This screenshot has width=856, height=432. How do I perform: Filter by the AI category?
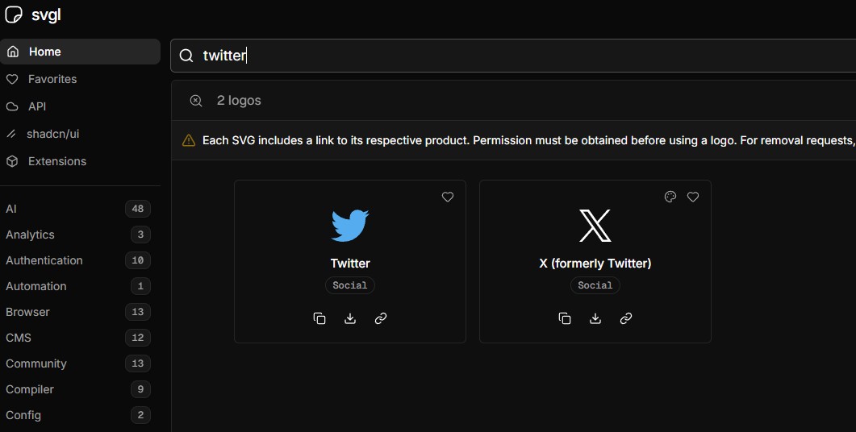pos(11,209)
